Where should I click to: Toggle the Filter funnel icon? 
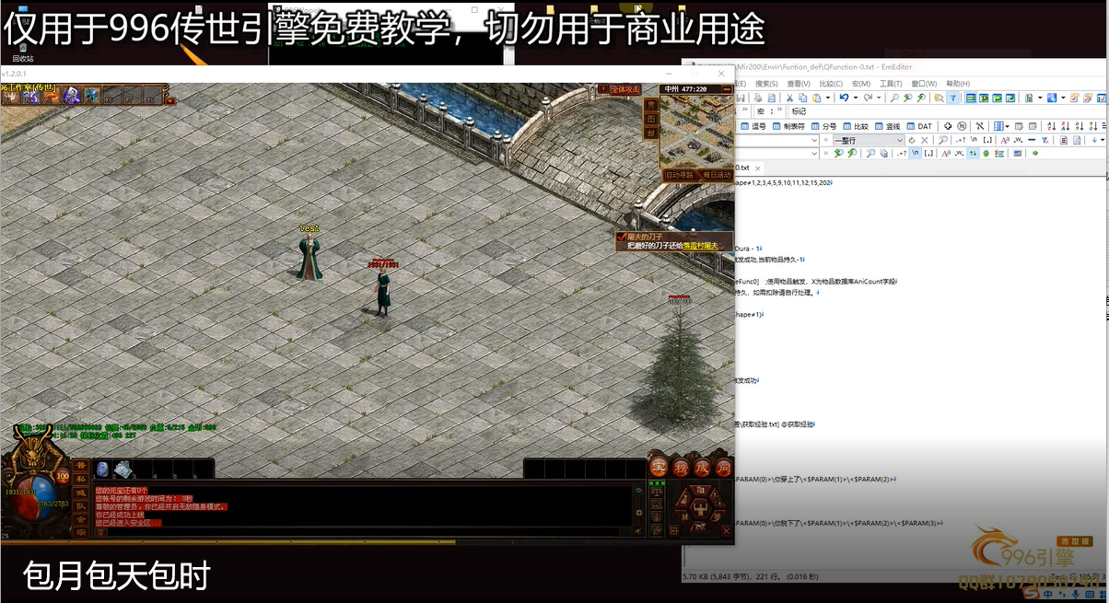(953, 98)
